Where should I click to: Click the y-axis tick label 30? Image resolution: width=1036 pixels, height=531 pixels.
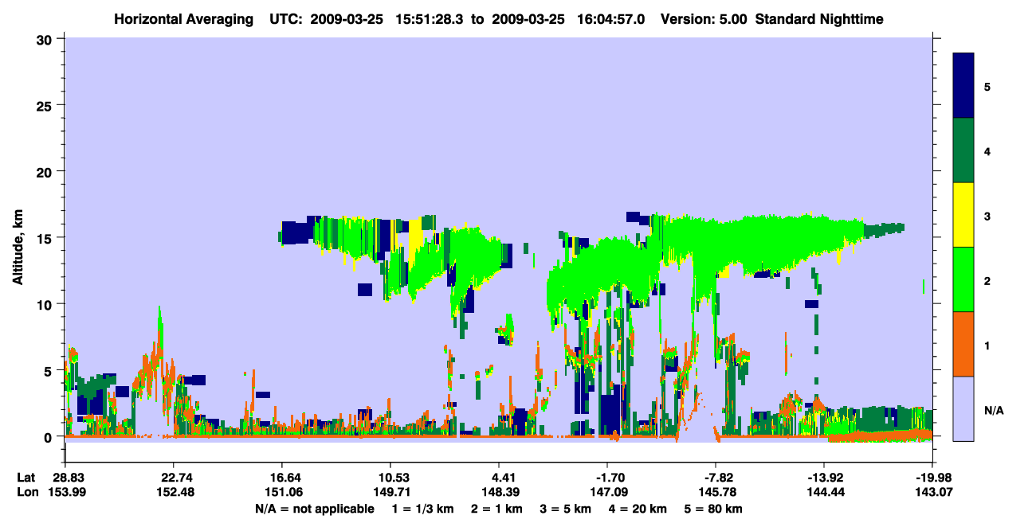46,39
